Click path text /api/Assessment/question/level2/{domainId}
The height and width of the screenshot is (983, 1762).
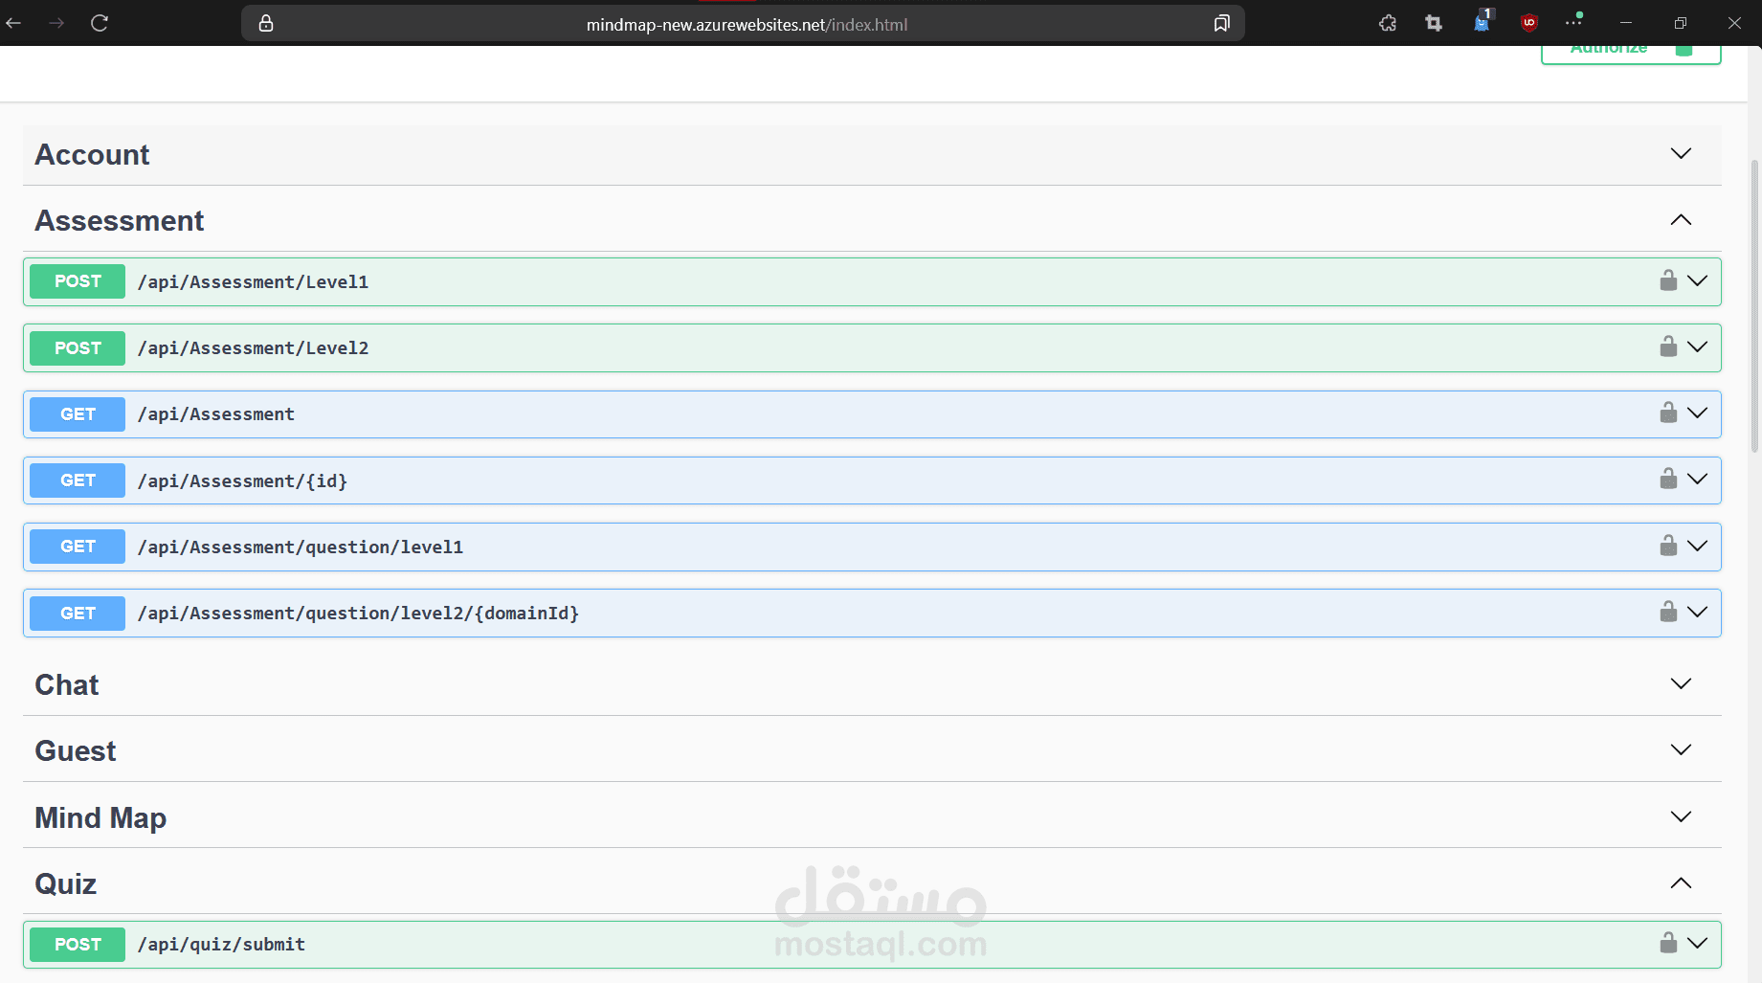point(358,613)
